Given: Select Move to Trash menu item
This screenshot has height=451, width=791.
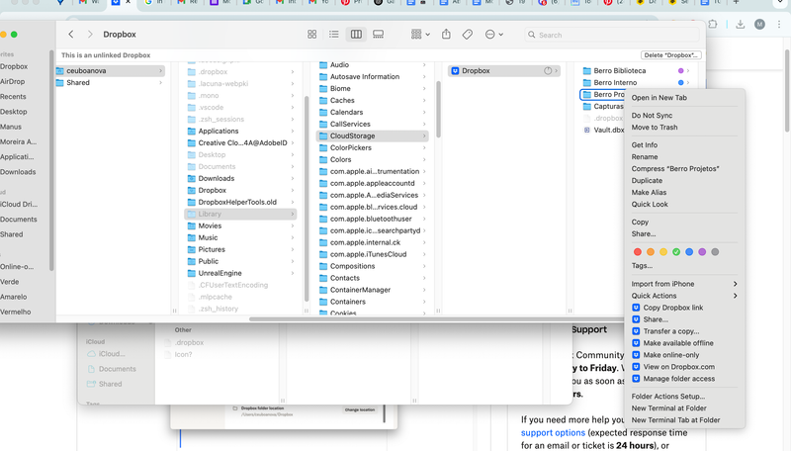Looking at the screenshot, I should pyautogui.click(x=655, y=128).
